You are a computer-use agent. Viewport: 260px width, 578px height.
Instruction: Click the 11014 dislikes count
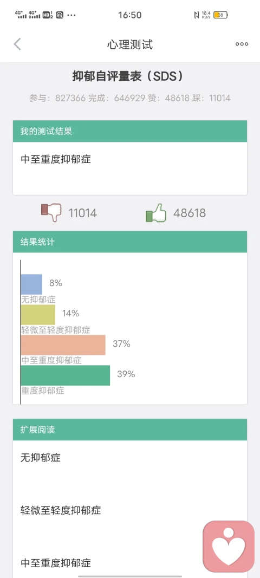(x=83, y=213)
